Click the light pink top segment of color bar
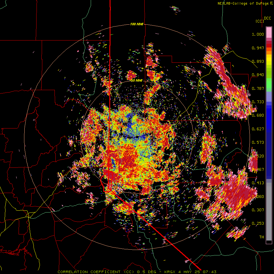Viewport: 274px width, 274px height. pyautogui.click(x=269, y=32)
